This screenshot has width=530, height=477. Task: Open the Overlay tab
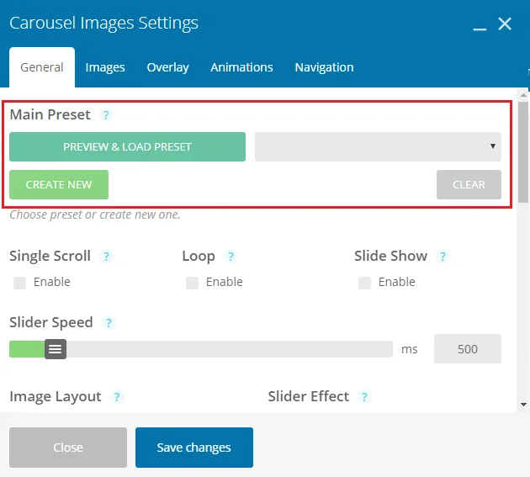[167, 67]
